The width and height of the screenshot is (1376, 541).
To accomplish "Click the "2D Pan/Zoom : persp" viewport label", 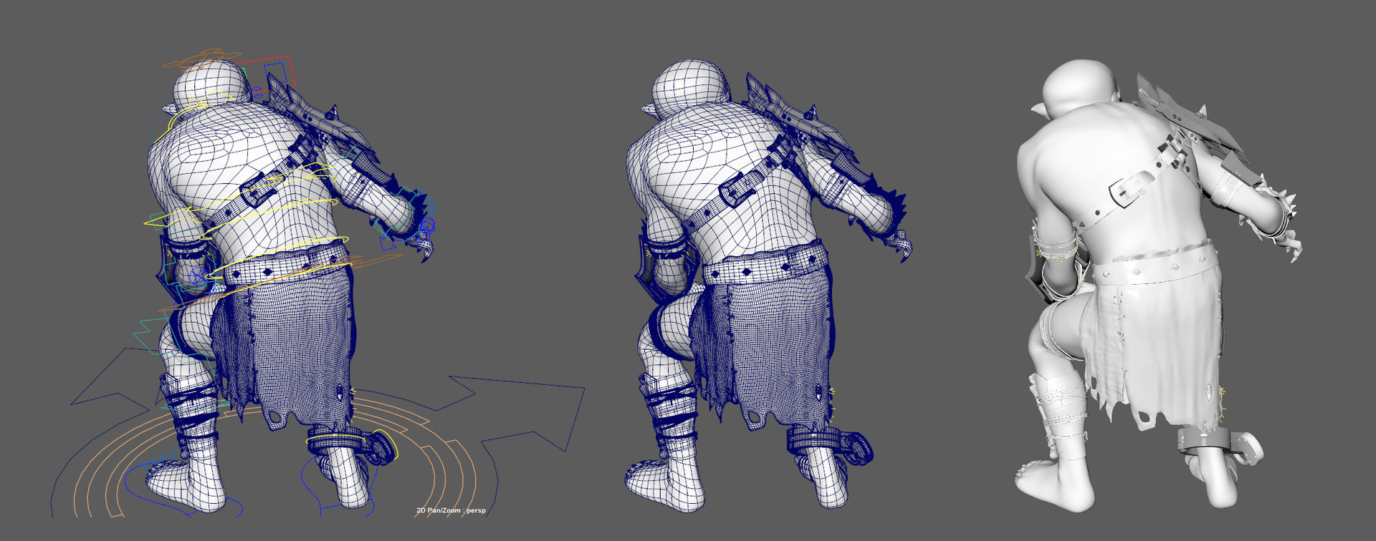I will click(451, 510).
